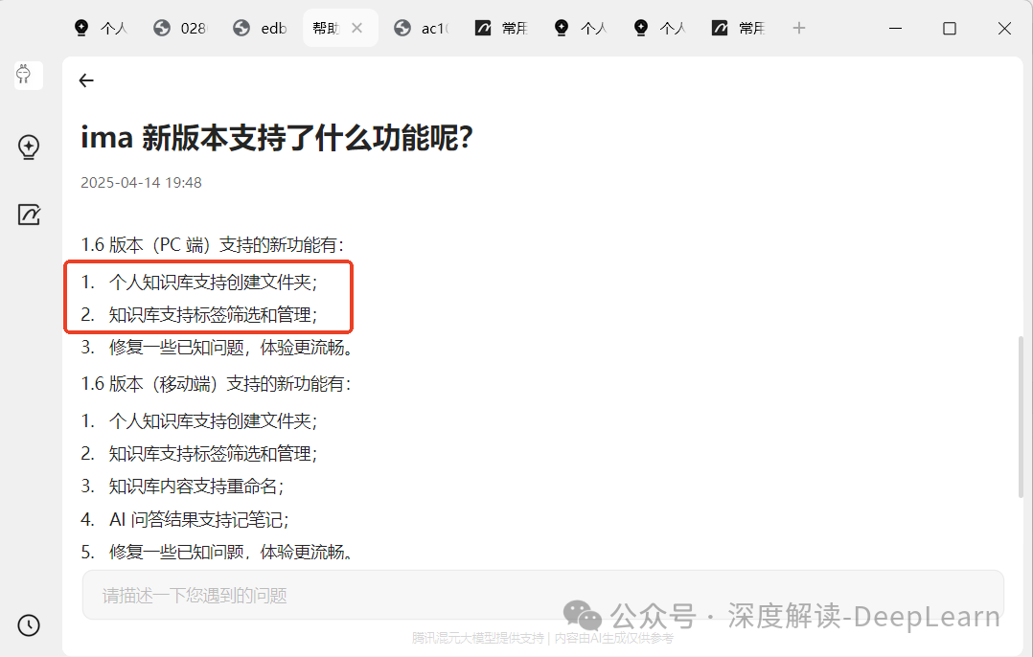
Task: Close the application window
Action: (x=1004, y=29)
